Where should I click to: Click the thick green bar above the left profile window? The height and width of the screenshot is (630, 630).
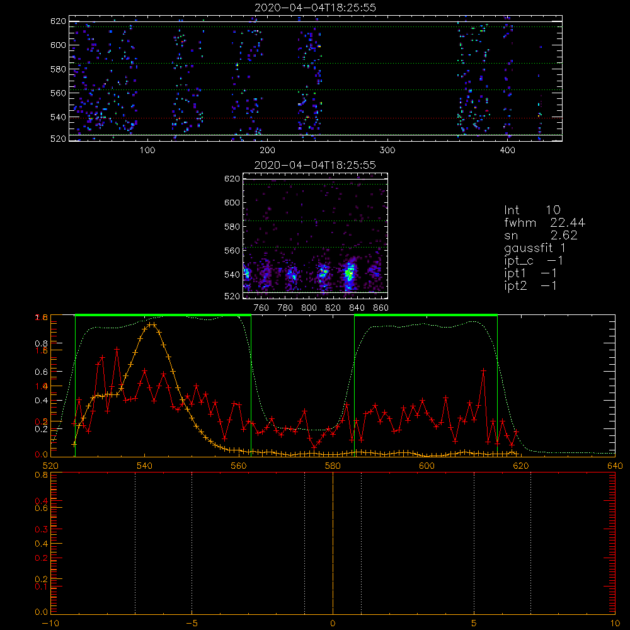coord(163,315)
